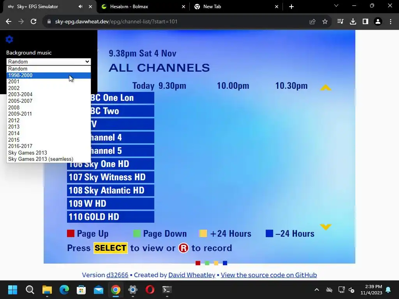Open the tab search chevron
This screenshot has width=399, height=299.
coord(336,5)
